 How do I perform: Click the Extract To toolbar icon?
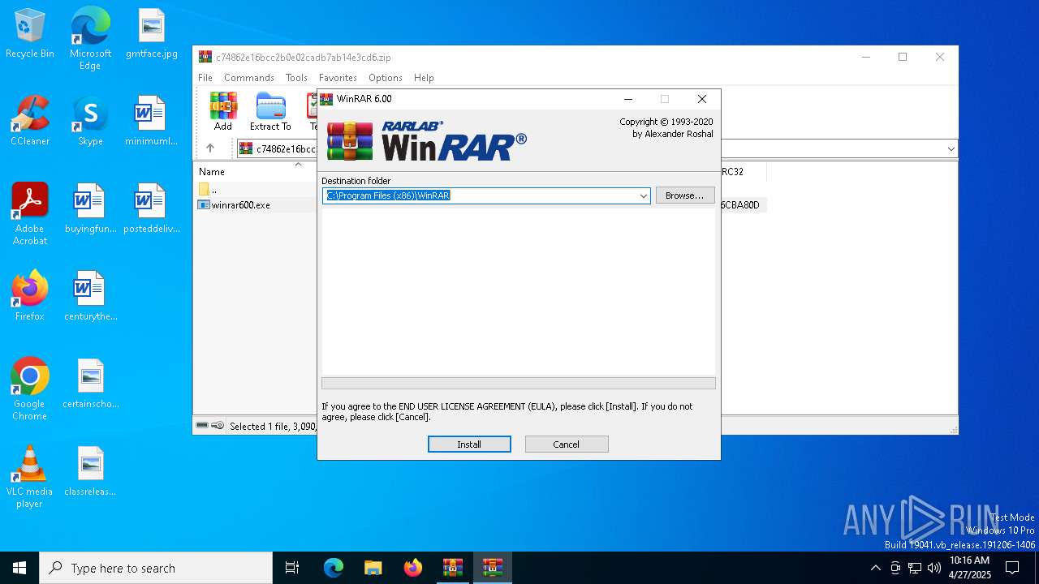270,111
